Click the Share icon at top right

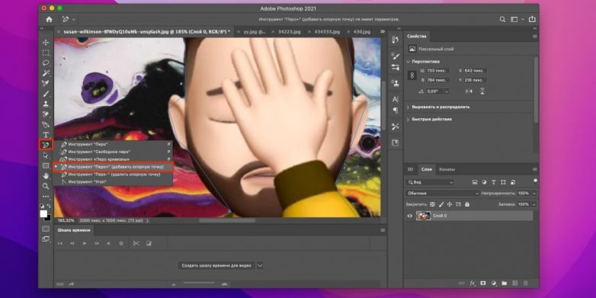pyautogui.click(x=532, y=19)
